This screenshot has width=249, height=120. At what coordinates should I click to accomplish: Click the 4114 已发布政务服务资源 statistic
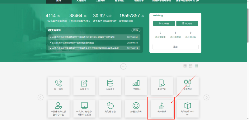[x=56, y=18]
